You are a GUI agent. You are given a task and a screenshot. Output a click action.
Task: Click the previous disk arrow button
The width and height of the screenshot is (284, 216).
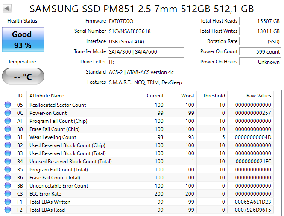point(7,9)
